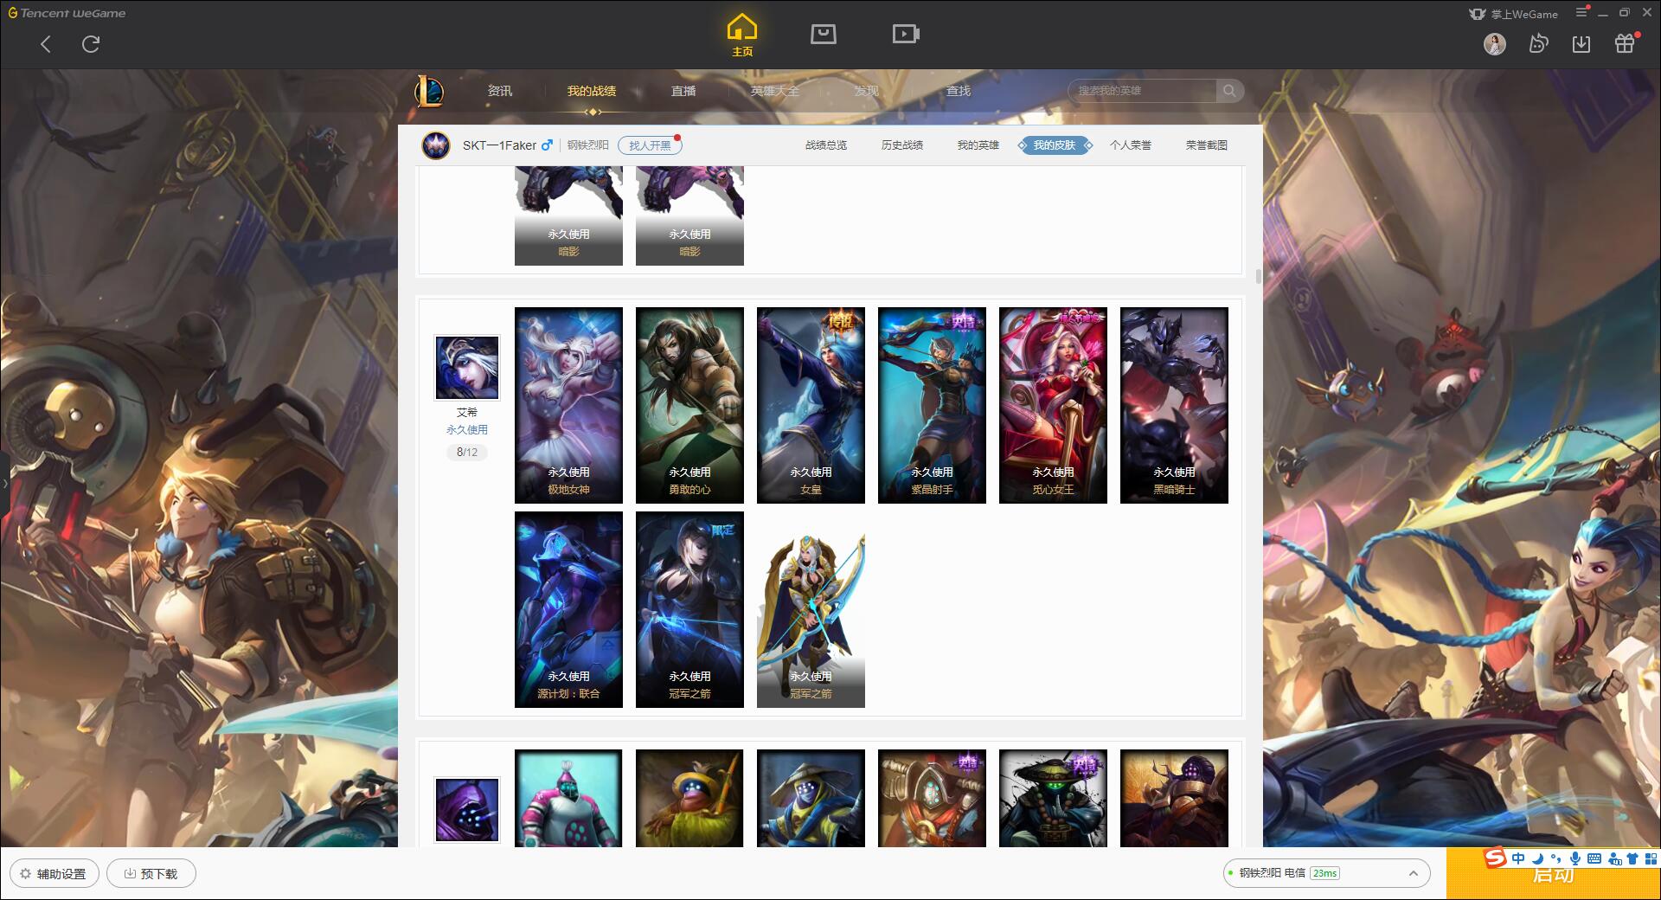Open the 极地女神 Ashe skin card
1661x900 pixels.
pos(568,405)
